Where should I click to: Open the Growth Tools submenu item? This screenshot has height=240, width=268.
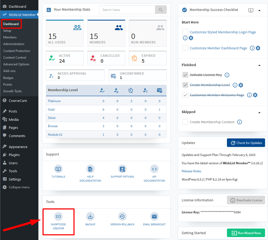click(x=13, y=91)
